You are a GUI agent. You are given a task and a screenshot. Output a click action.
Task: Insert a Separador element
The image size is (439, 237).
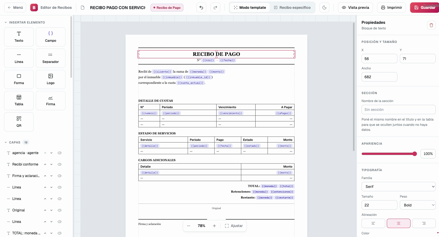[x=50, y=58]
